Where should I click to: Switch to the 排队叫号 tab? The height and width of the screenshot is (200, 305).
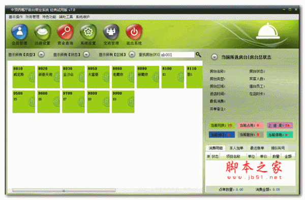[278, 148]
